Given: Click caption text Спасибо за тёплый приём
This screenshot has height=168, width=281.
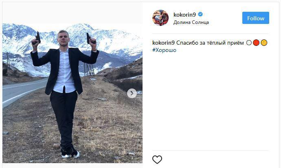Looking at the screenshot, I should tap(210, 43).
